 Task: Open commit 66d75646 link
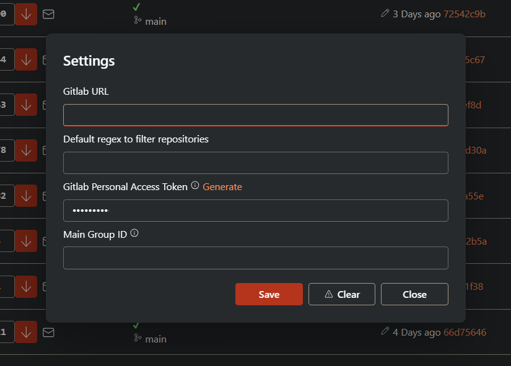tap(465, 333)
